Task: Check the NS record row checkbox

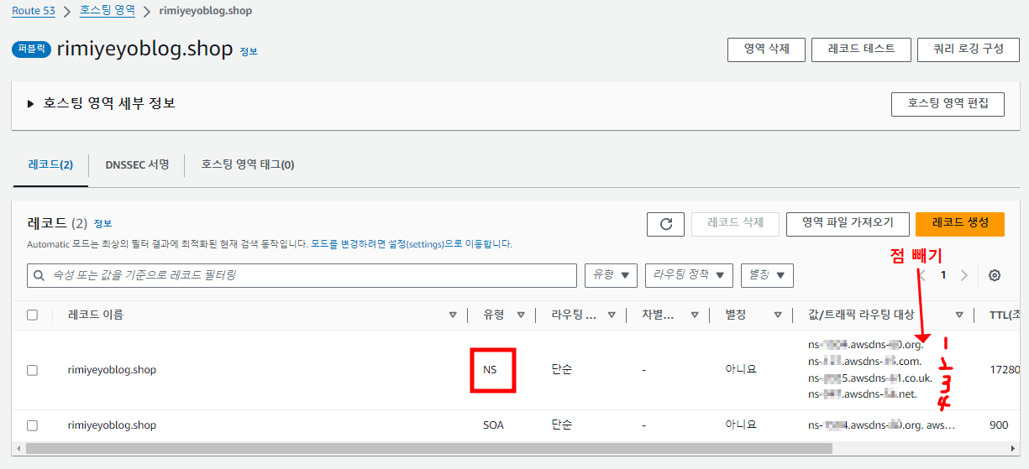Action: 32,370
